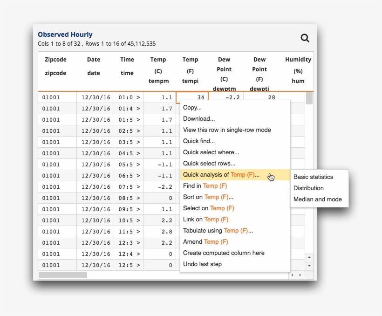
Task: Select Quick select where... entry
Action: [235, 152]
